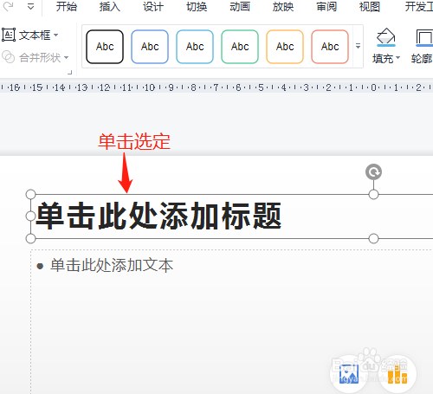The height and width of the screenshot is (394, 433).
Task: Apply the orange outline Abc style
Action: pyautogui.click(x=285, y=47)
